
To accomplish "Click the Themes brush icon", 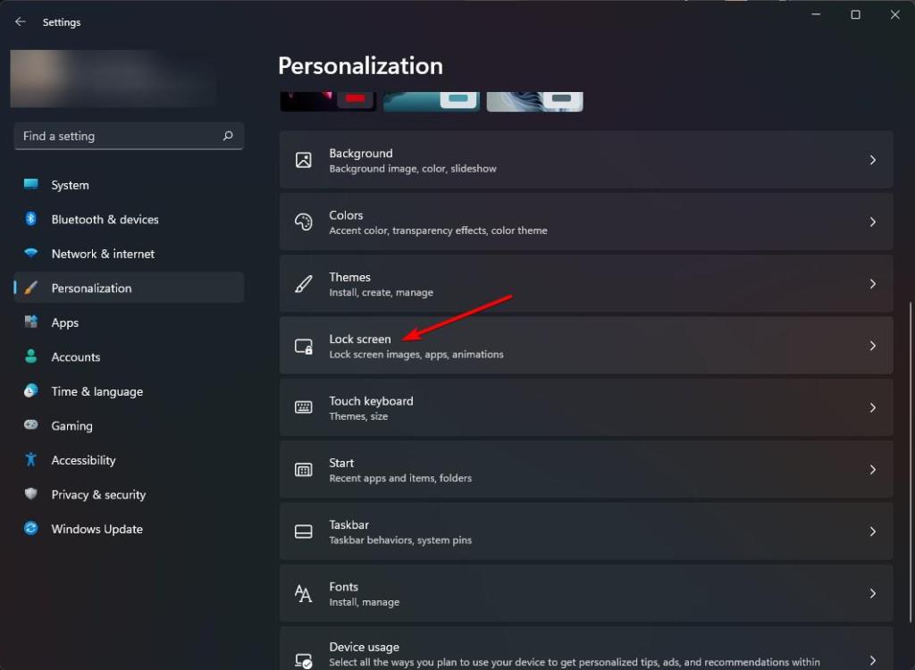I will tap(304, 284).
